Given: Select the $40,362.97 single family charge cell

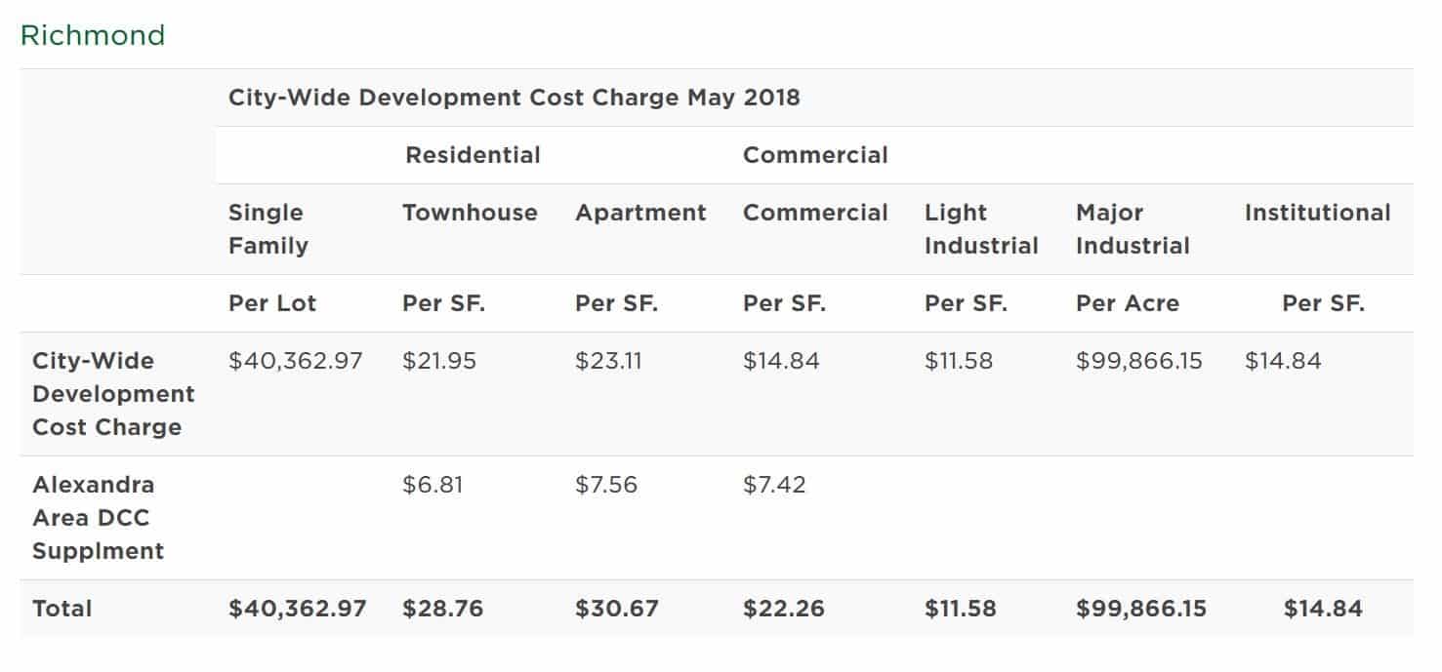Looking at the screenshot, I should click(x=295, y=361).
